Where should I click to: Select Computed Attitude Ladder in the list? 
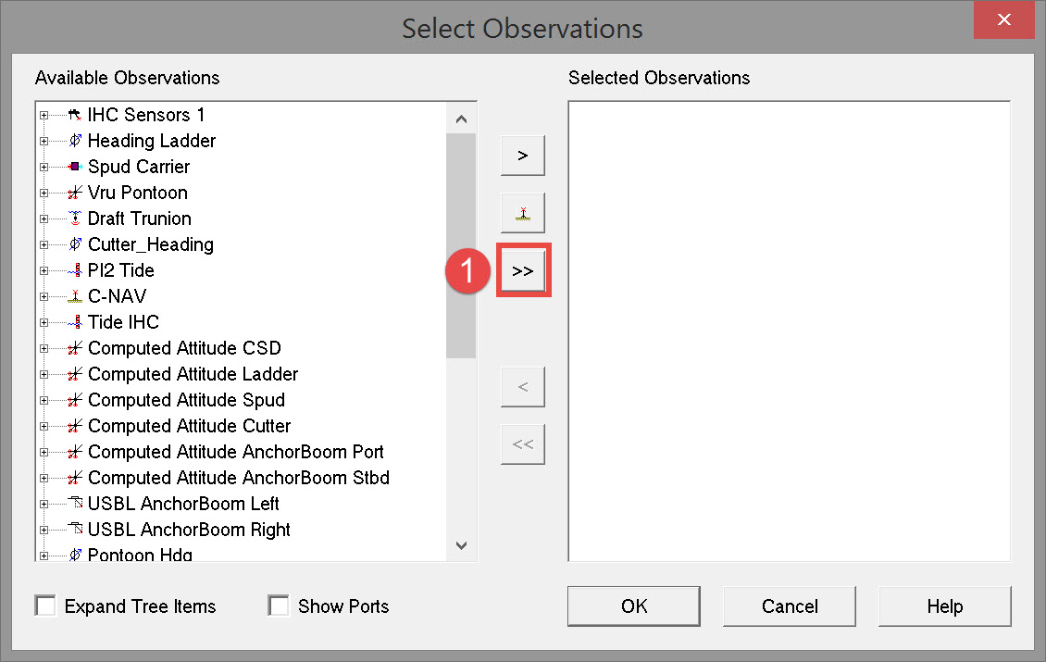pyautogui.click(x=193, y=374)
